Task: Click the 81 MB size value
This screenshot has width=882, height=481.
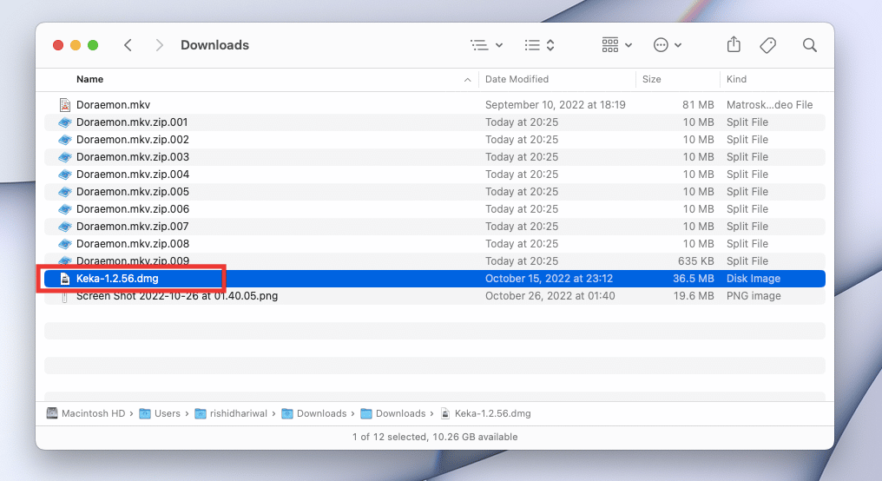Action: tap(698, 105)
